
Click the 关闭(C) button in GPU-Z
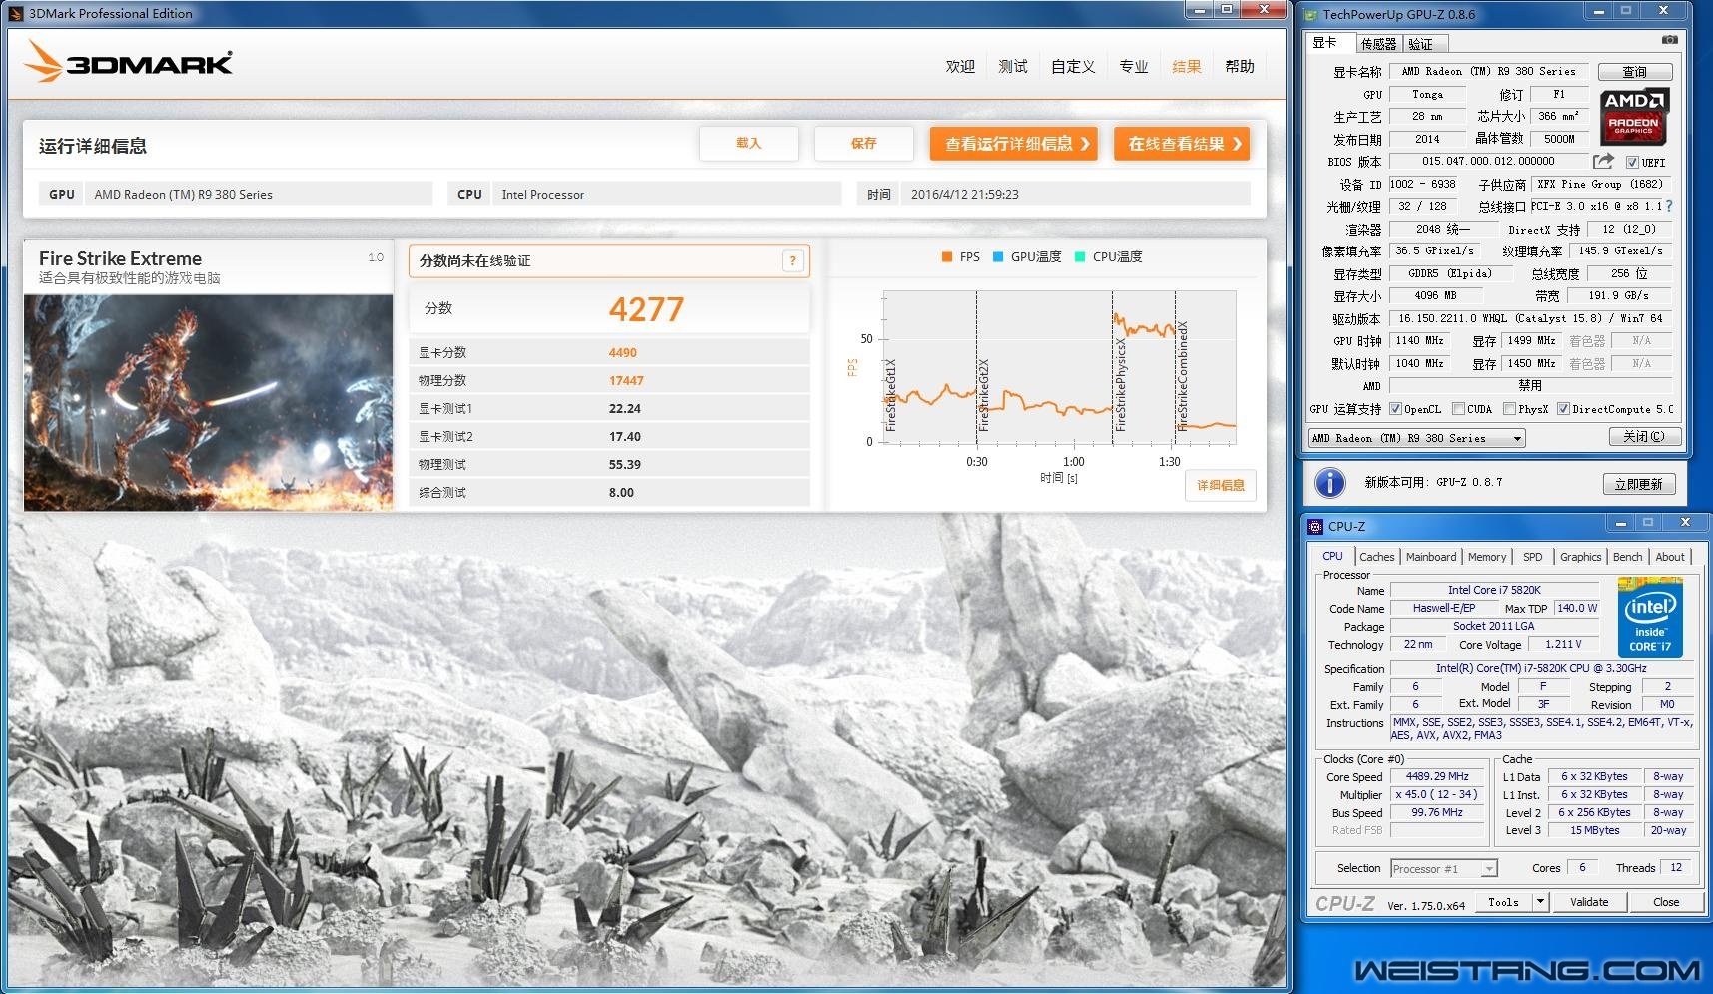[1645, 437]
